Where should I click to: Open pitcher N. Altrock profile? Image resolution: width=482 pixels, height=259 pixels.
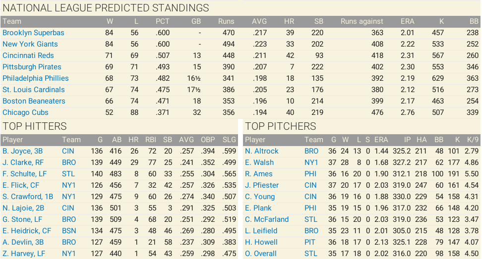262,151
